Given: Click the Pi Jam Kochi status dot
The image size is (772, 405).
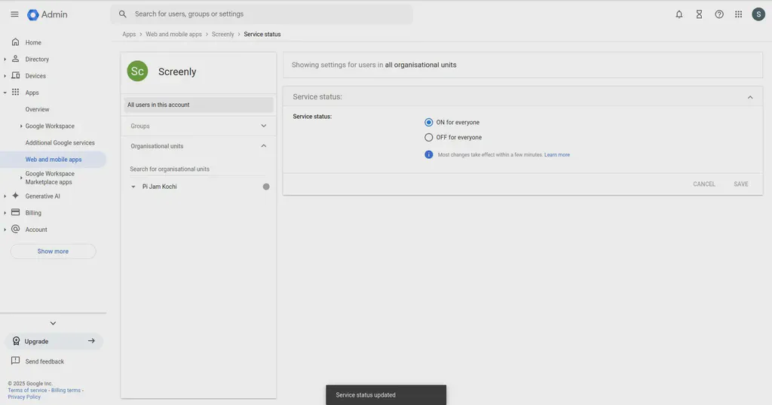Looking at the screenshot, I should pos(266,187).
